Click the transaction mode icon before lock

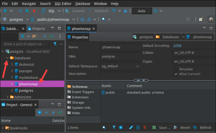[x=114, y=11]
